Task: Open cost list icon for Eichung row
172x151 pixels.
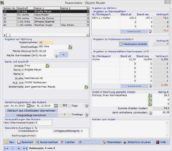Action: pos(150,96)
